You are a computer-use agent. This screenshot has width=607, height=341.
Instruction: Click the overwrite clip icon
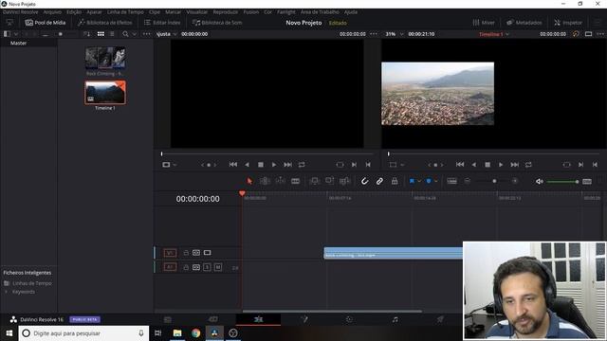[x=329, y=181]
